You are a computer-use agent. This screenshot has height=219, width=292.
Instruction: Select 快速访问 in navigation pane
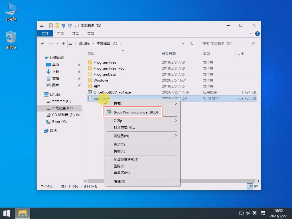tap(54, 58)
